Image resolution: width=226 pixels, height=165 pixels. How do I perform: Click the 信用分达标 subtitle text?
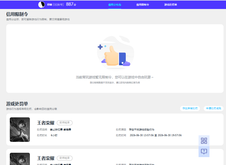38,19
